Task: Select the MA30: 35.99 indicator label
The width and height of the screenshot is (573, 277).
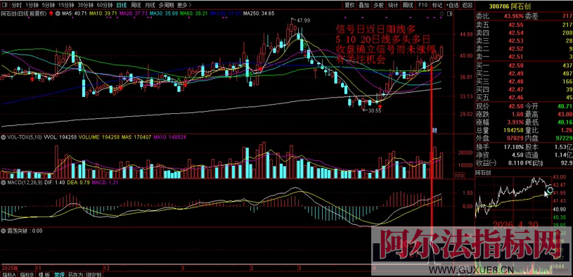Action: pyautogui.click(x=163, y=13)
